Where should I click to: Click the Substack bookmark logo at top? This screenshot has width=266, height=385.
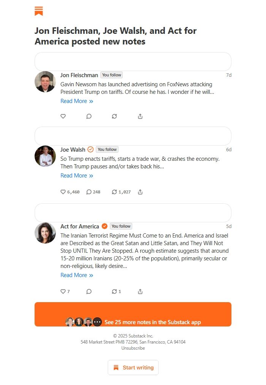coord(39,11)
